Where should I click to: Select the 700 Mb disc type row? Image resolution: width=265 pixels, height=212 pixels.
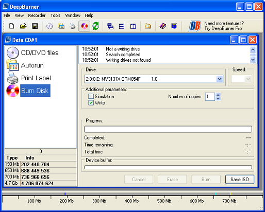(x=41, y=177)
